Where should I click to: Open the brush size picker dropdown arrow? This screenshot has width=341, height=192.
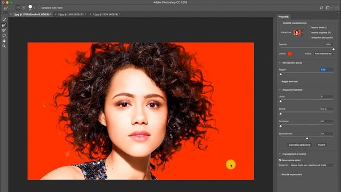34,8
